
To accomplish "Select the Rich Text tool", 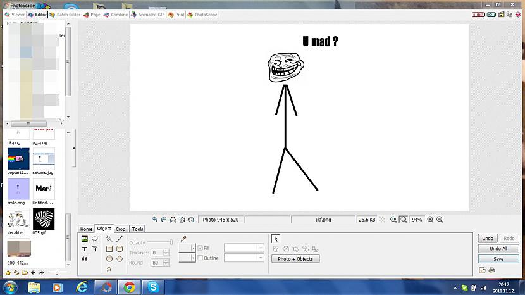I will tap(95, 249).
